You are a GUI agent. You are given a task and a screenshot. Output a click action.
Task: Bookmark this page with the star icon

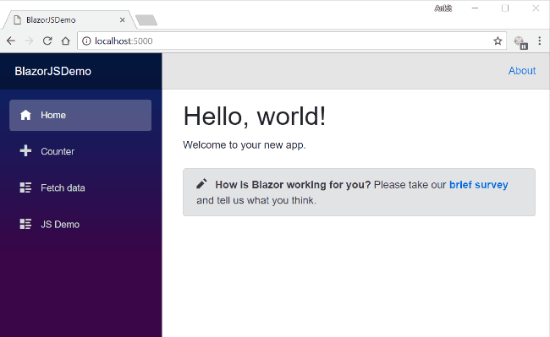pos(498,41)
